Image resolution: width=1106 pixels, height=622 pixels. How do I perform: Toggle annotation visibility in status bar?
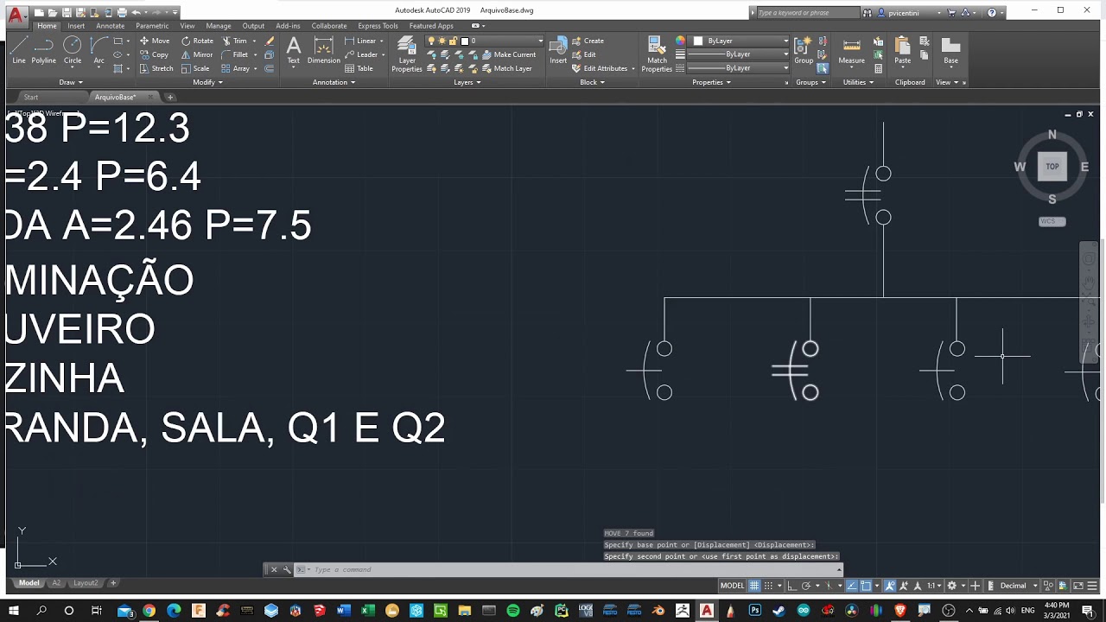click(x=891, y=586)
